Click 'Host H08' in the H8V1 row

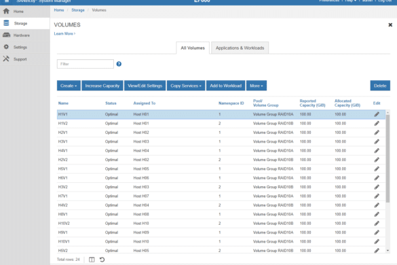point(141,214)
